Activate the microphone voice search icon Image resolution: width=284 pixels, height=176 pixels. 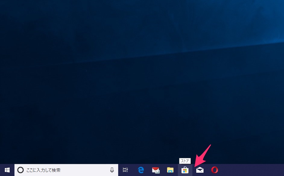112,170
